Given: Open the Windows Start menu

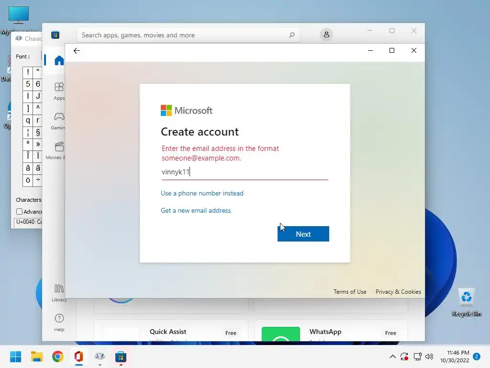Looking at the screenshot, I should (16, 356).
